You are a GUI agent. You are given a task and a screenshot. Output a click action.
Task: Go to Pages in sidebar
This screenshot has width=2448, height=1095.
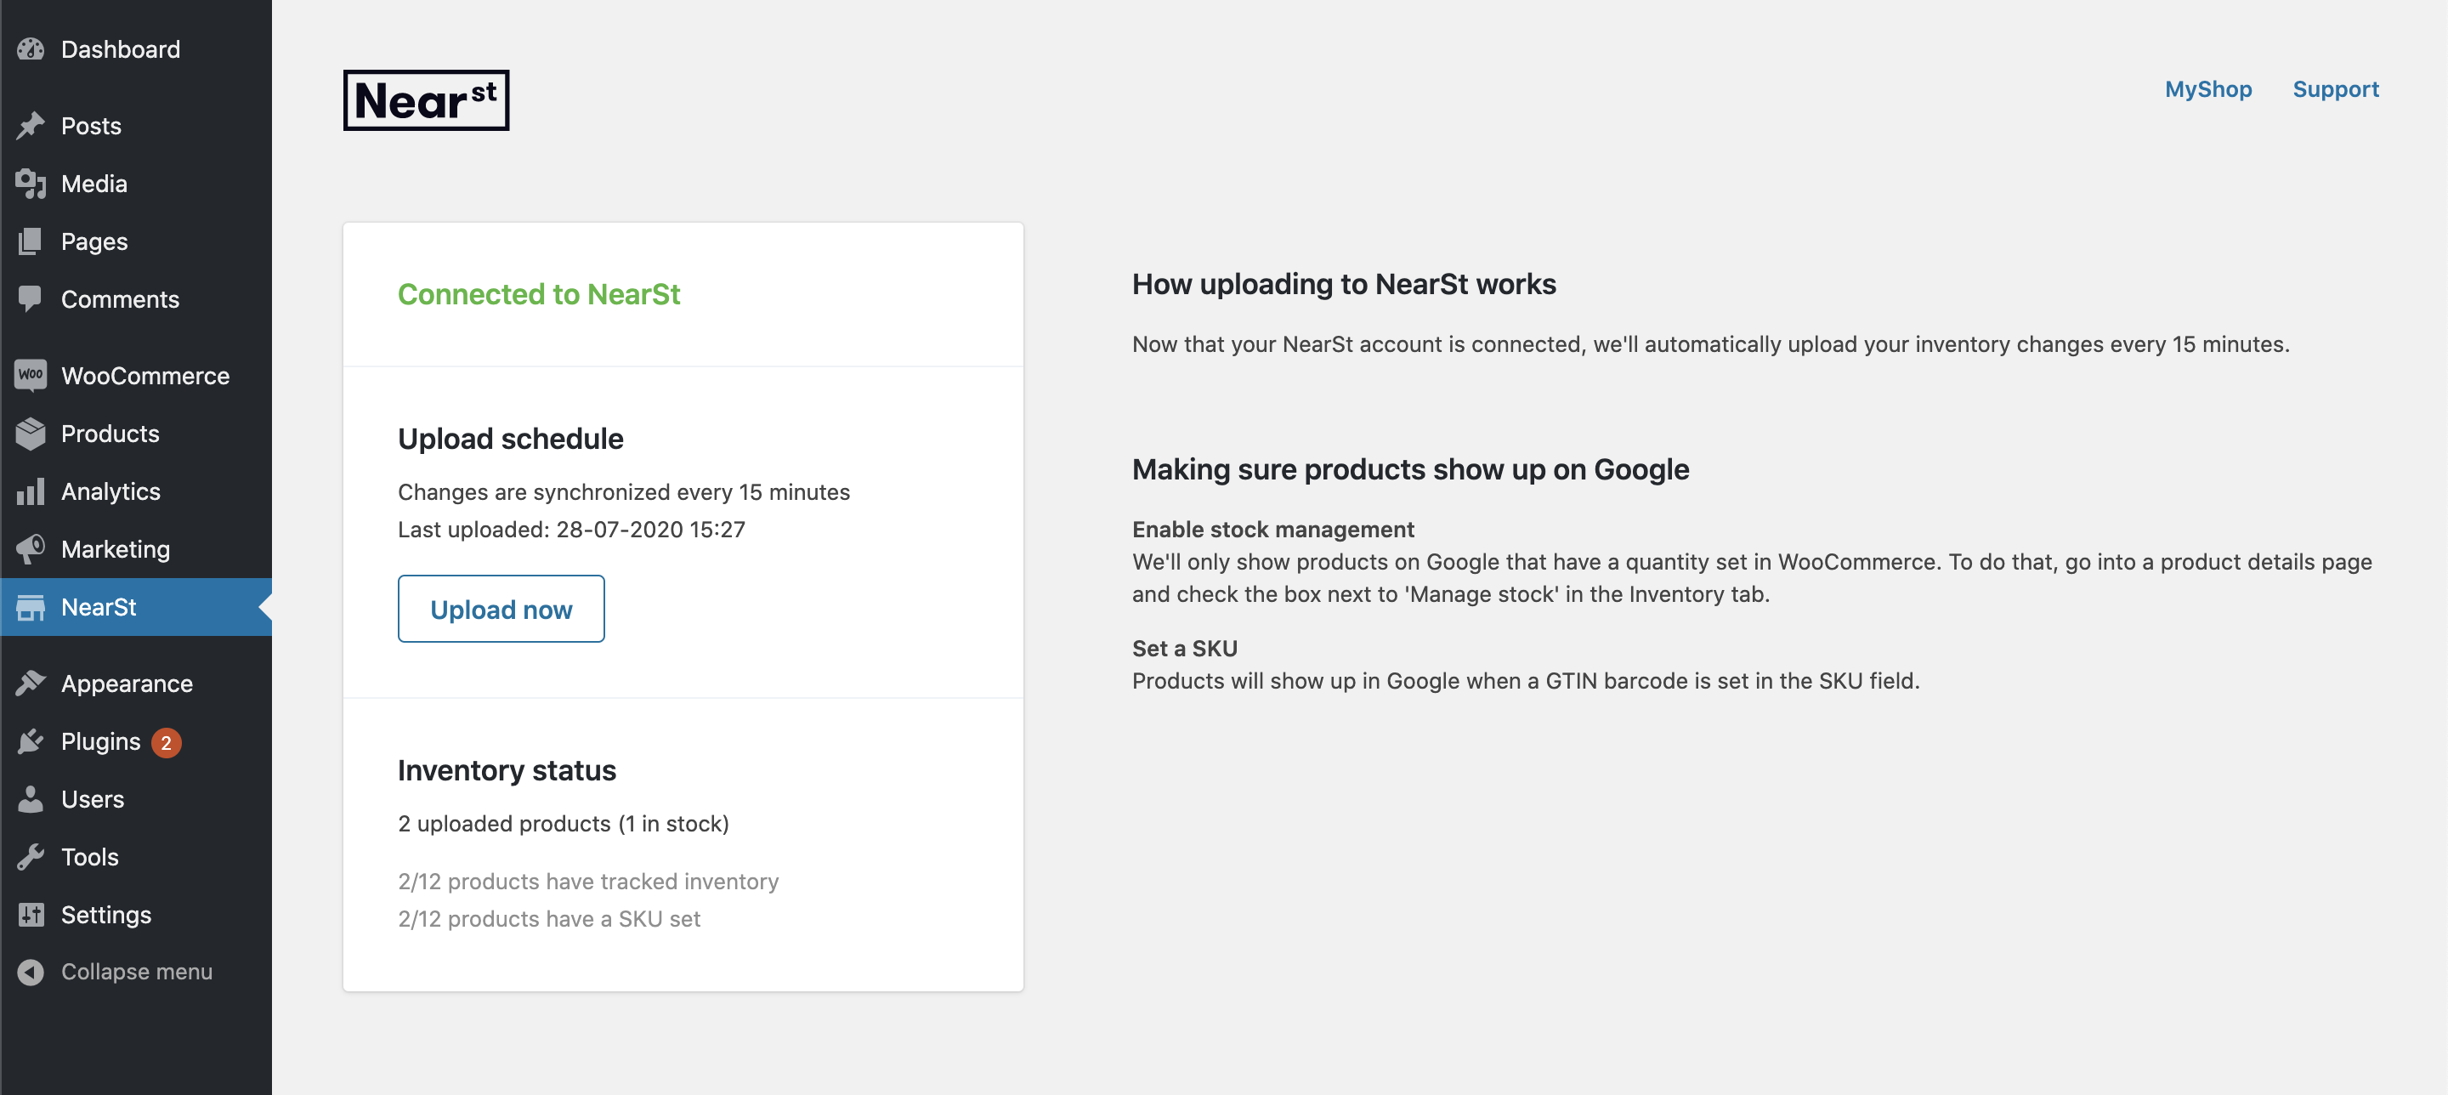click(94, 241)
